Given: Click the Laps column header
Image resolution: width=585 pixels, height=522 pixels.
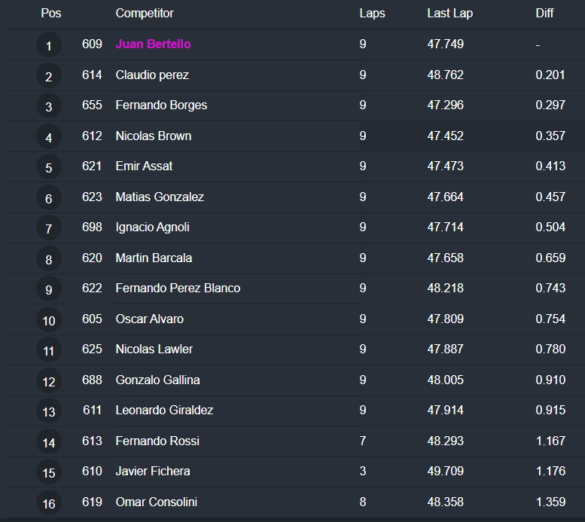Looking at the screenshot, I should tap(372, 14).
